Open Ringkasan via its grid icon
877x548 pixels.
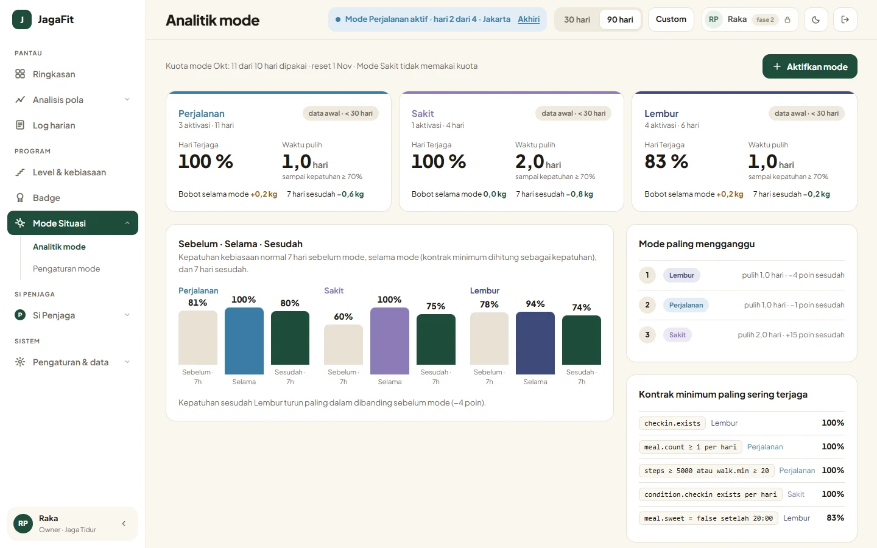[x=20, y=74]
